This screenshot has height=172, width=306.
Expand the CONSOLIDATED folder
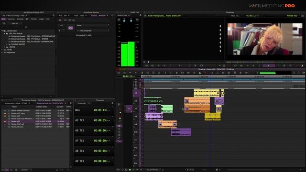pos(7,44)
